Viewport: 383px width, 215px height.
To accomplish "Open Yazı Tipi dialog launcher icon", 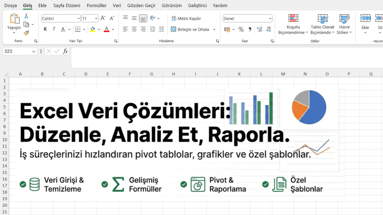I will [116, 41].
